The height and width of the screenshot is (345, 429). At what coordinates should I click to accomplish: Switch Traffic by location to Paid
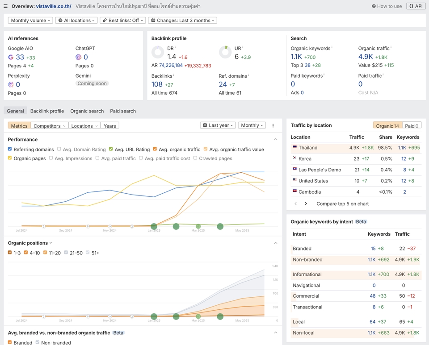(412, 125)
